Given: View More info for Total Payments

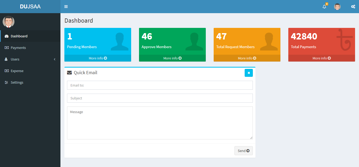Looking at the screenshot, I should pos(322,58).
